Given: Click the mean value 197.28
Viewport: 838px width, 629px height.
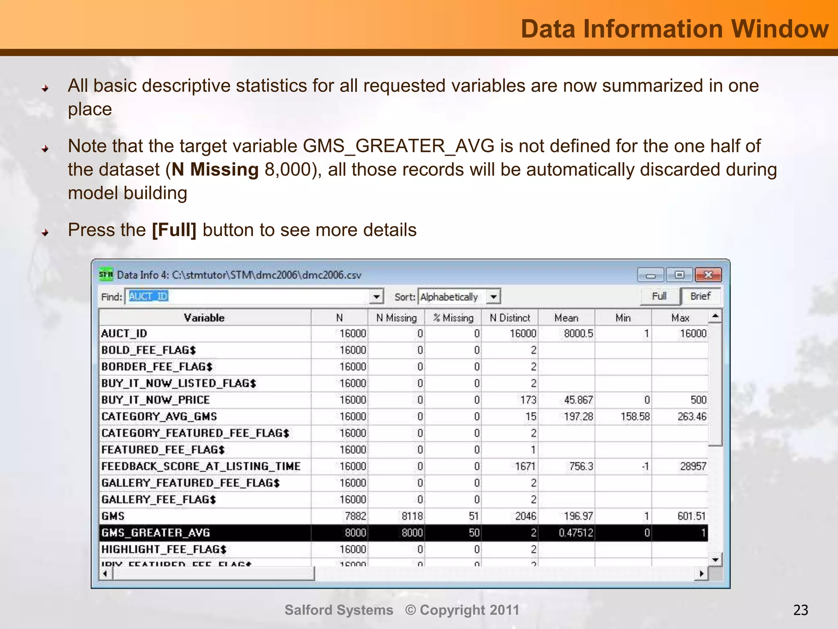Looking at the screenshot, I should (578, 417).
